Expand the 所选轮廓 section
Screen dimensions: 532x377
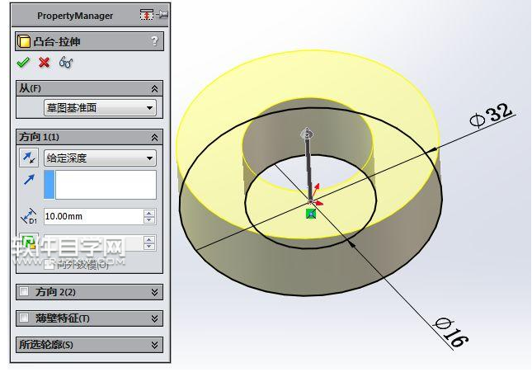pos(154,344)
